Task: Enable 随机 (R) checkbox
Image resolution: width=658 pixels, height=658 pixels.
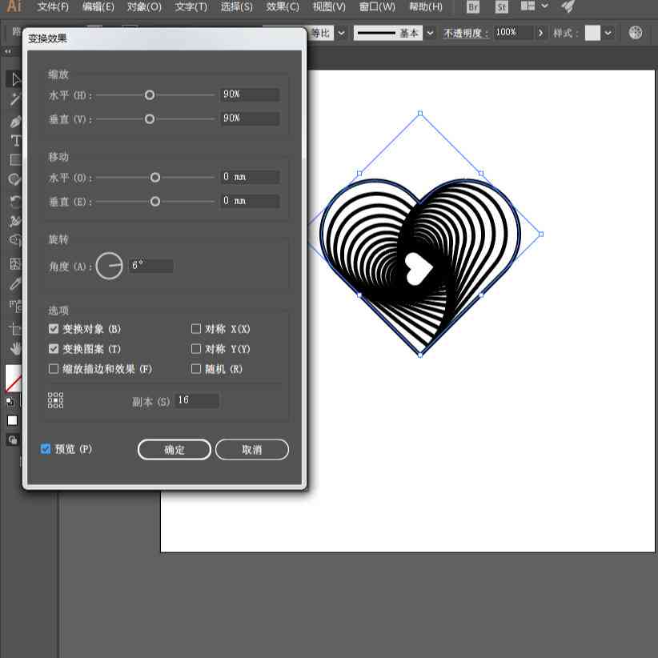Action: pos(196,369)
